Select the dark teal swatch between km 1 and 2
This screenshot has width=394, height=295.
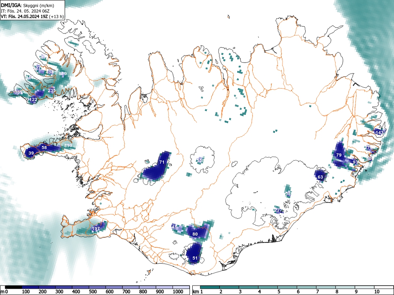[210, 287]
